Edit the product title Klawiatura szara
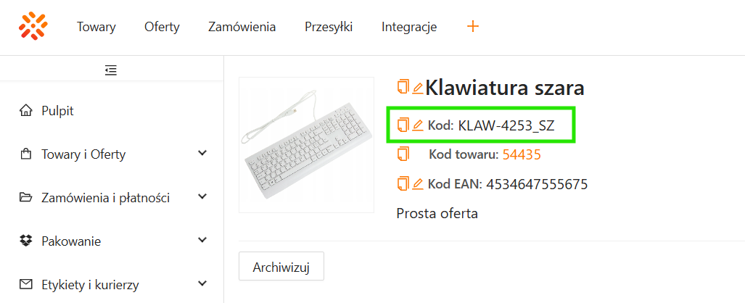This screenshot has width=745, height=303. point(417,88)
